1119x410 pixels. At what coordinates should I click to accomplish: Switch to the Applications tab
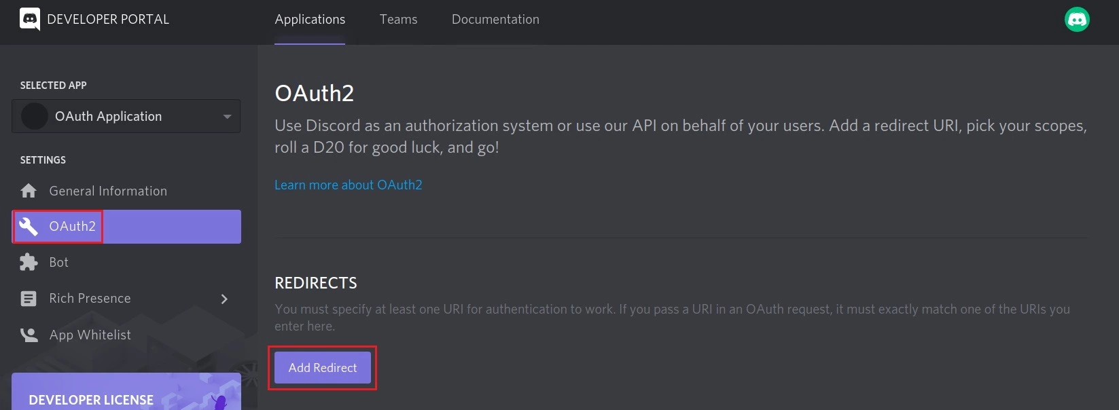(x=310, y=20)
